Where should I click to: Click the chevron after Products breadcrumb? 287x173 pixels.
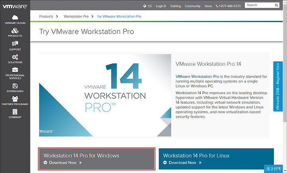pos(57,16)
